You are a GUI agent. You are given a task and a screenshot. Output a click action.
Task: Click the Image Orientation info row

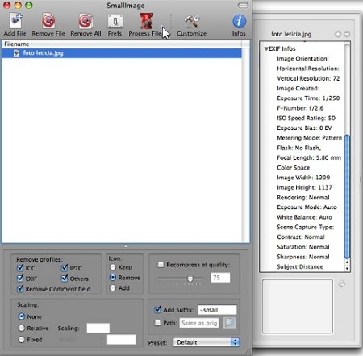click(302, 59)
